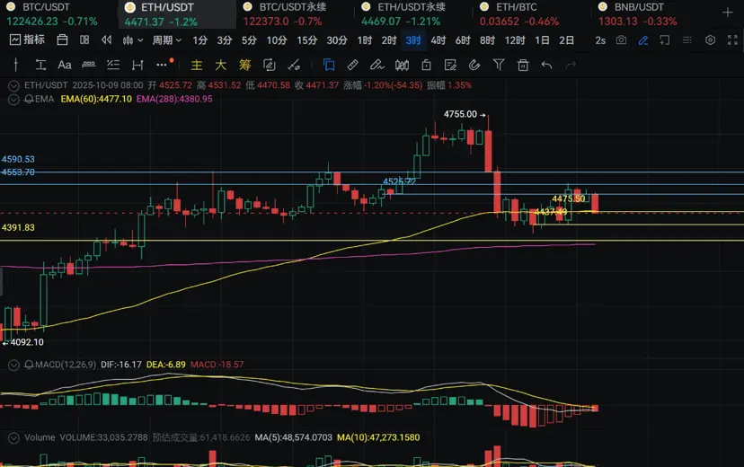The width and height of the screenshot is (744, 467).
Task: Select the 1时 timeframe
Action: 365,40
